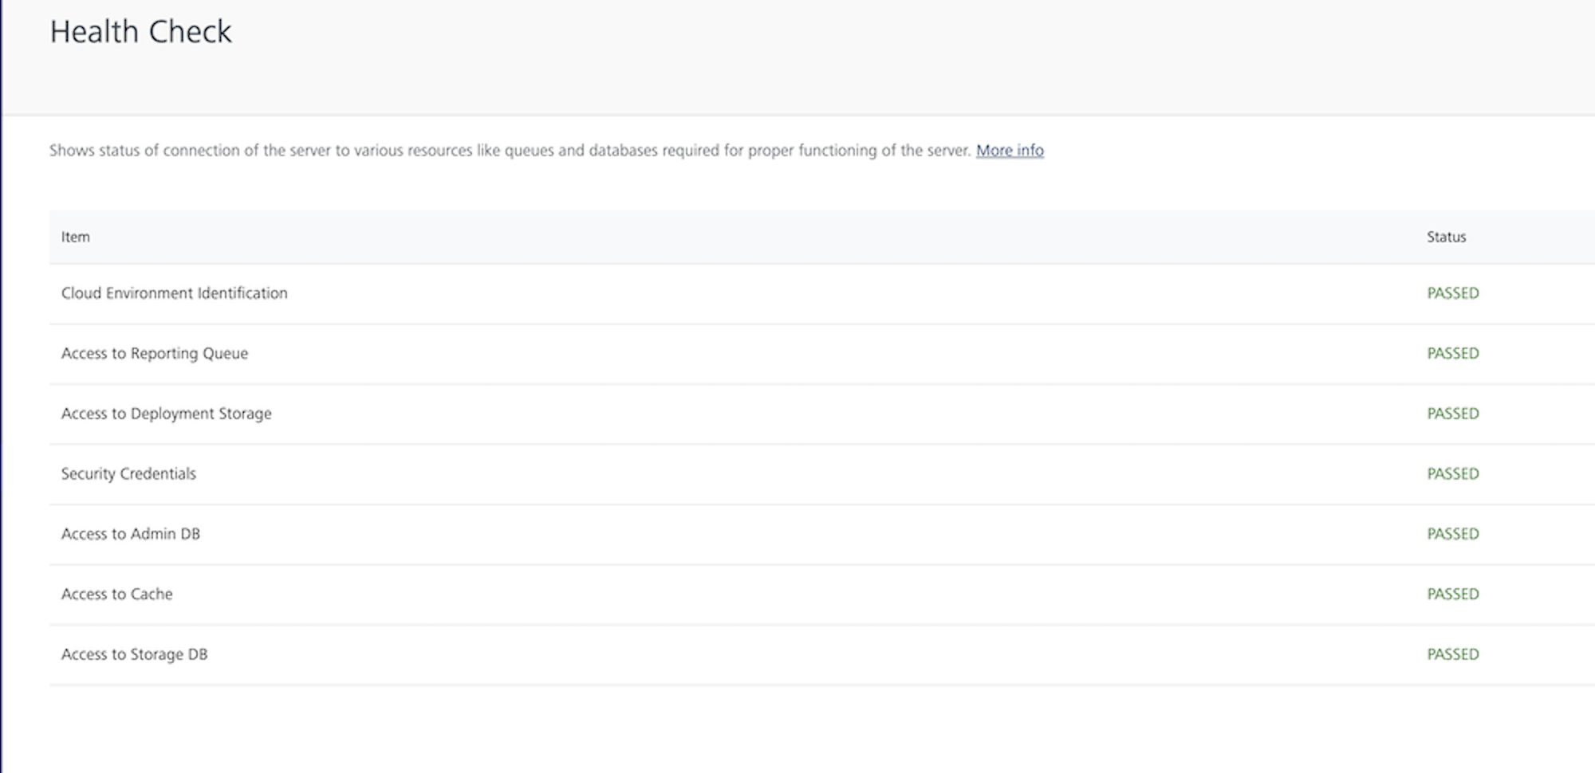The height and width of the screenshot is (773, 1595).
Task: Click the Health Check page title
Action: pyautogui.click(x=140, y=32)
